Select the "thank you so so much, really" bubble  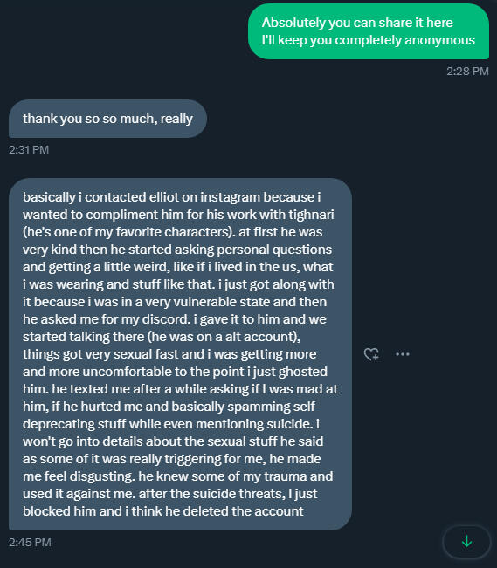point(107,119)
